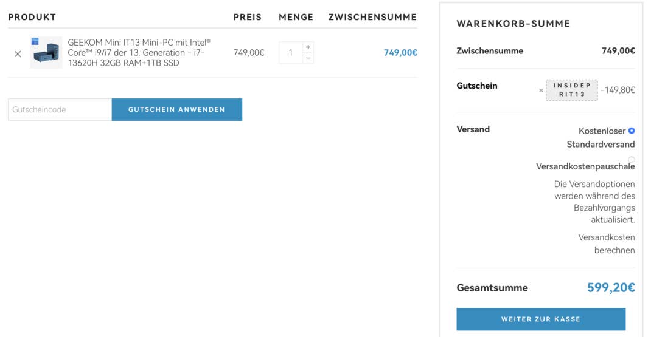Viewport: 651px width, 337px height.
Task: Click the Gutschein label in summary
Action: pos(477,86)
